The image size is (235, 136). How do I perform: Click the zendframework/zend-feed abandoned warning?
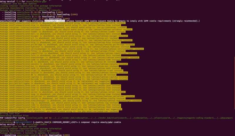tap(61, 107)
